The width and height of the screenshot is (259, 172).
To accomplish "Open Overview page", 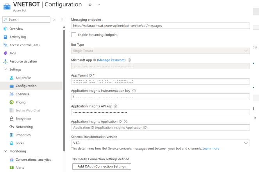I will pos(16,29).
